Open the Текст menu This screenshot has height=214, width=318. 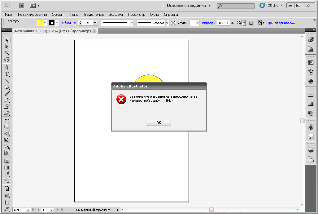pos(74,15)
